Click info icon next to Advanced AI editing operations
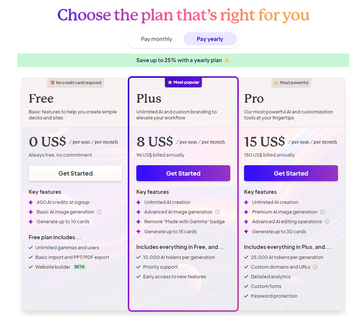 [x=327, y=222]
